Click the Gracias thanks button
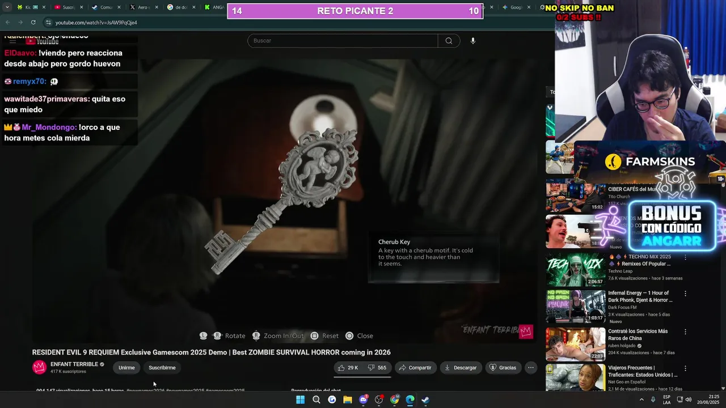726x408 pixels. [x=503, y=368]
